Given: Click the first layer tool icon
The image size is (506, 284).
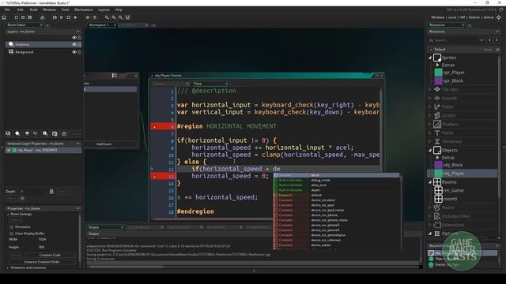Looking at the screenshot, I should 9,133.
